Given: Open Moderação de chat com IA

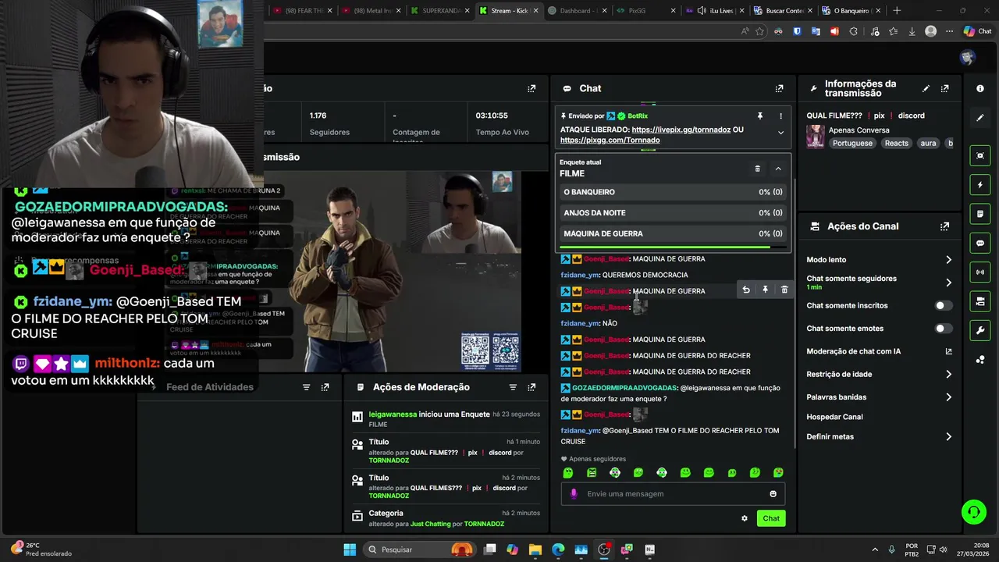Looking at the screenshot, I should coord(948,351).
